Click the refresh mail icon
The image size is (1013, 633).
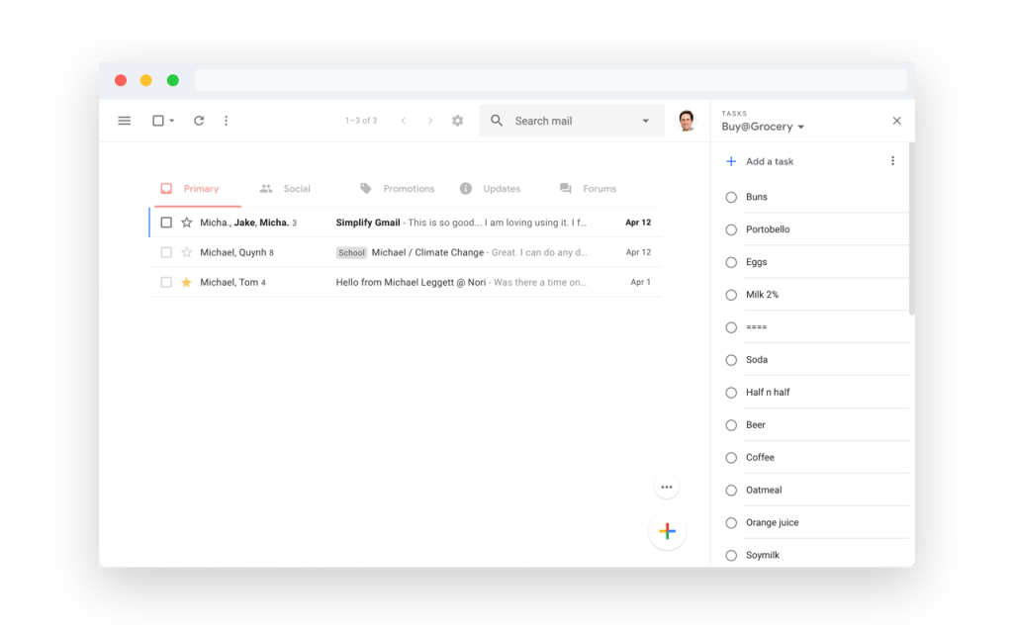pyautogui.click(x=199, y=121)
